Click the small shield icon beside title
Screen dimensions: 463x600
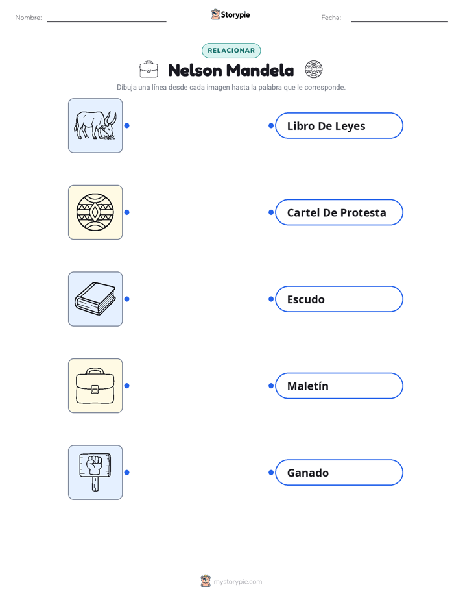point(314,69)
